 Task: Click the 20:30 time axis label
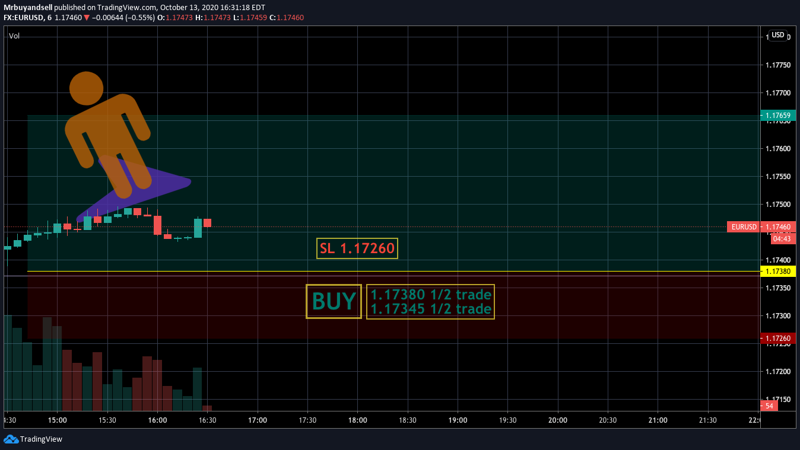click(608, 420)
